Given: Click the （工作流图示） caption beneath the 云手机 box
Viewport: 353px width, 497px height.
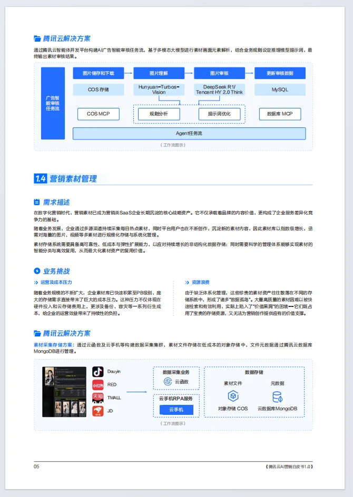Looking at the screenshot, I should tap(173, 423).
